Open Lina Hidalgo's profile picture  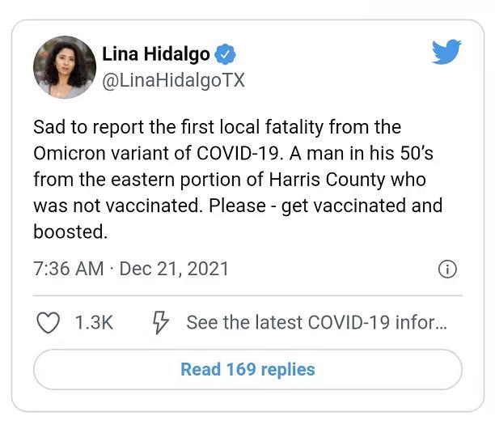click(65, 67)
